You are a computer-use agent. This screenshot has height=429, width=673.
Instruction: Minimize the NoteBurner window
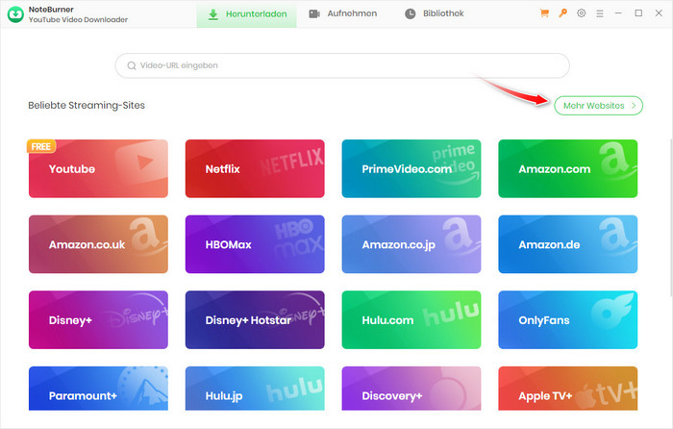pyautogui.click(x=618, y=13)
